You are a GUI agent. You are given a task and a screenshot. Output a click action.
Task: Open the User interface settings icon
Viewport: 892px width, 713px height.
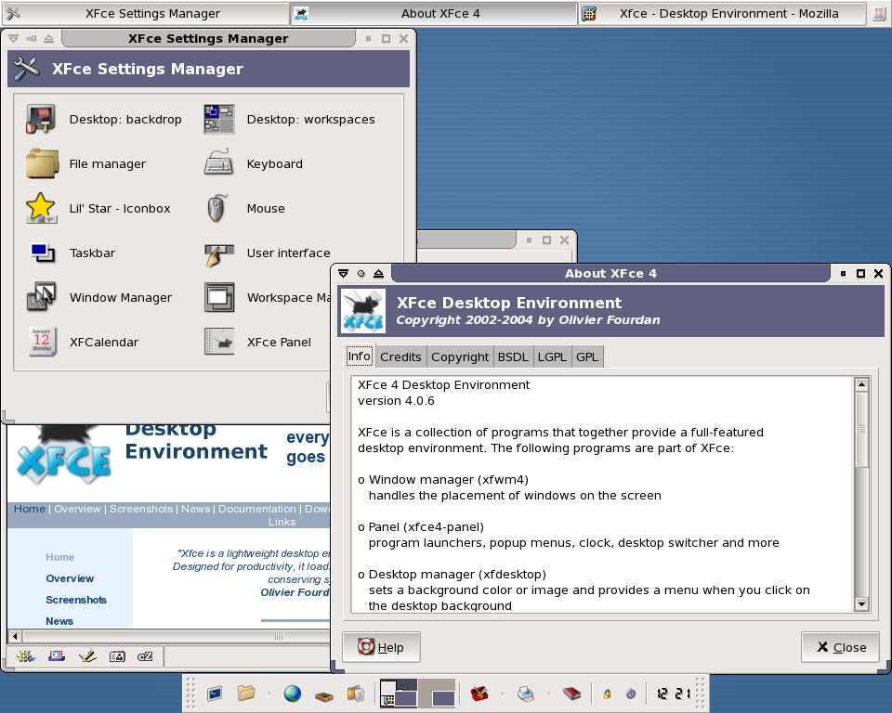(x=219, y=254)
